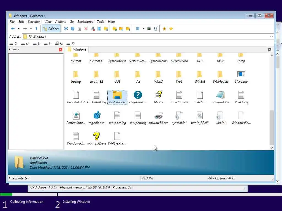
Task: Switch to drive D:
Action: [x=25, y=43]
